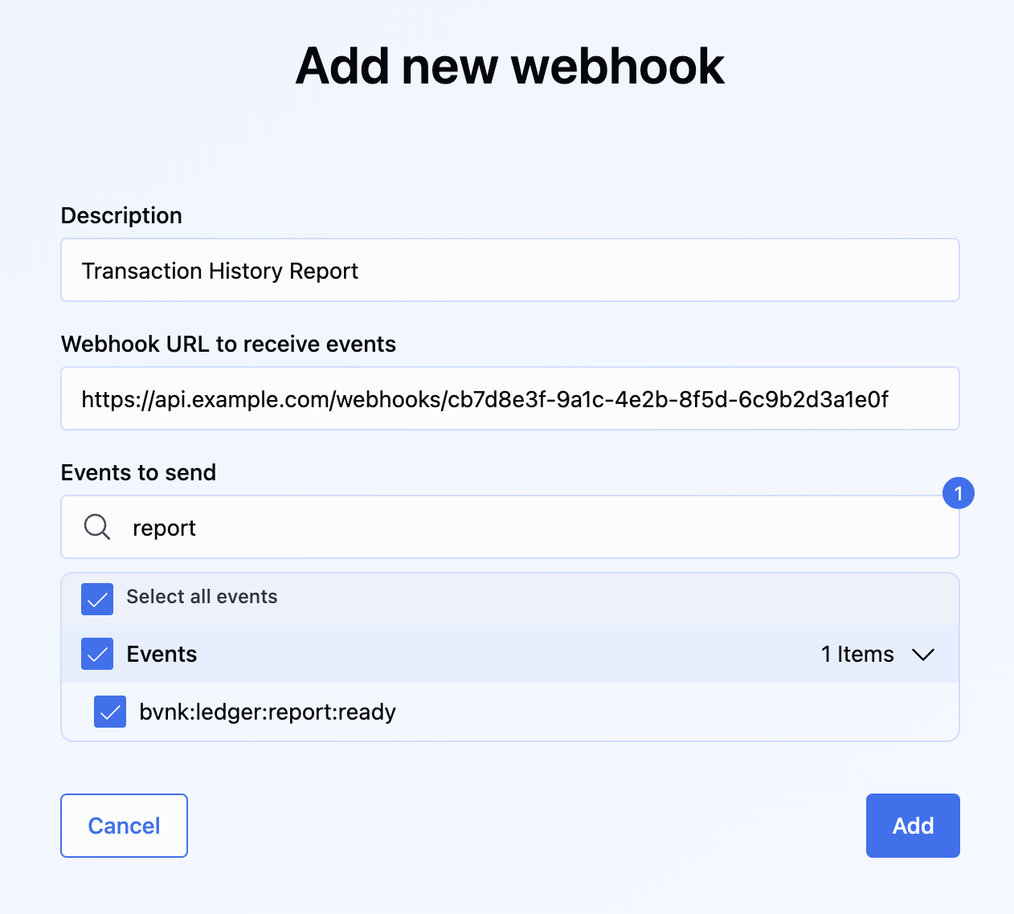
Task: Click the magnifying glass search icon
Action: click(x=97, y=528)
